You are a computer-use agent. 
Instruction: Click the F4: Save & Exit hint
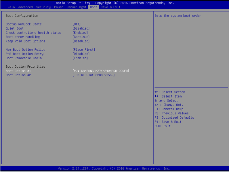coord(168,122)
